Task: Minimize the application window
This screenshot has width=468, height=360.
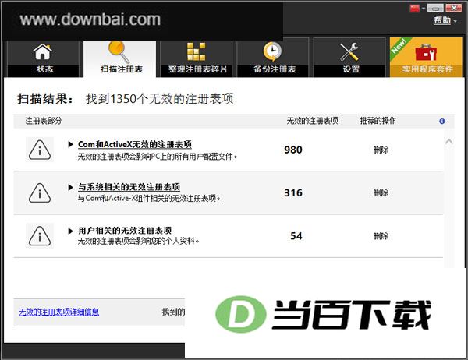Action: pyautogui.click(x=435, y=8)
